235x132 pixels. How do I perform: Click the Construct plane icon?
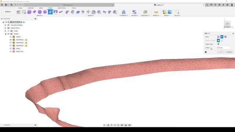pyautogui.click(x=145, y=12)
